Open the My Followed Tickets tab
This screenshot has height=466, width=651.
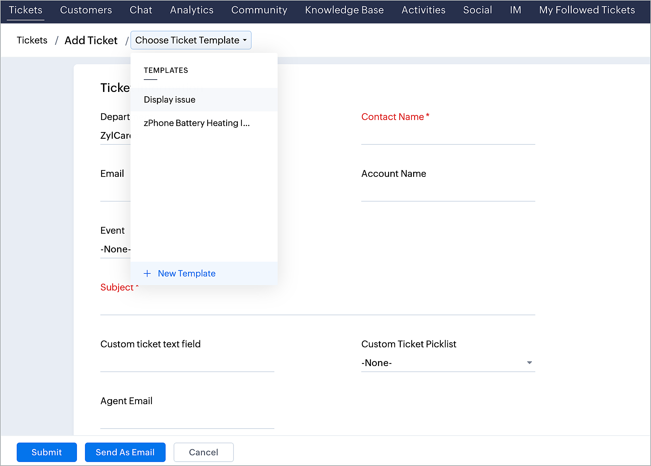pos(587,10)
